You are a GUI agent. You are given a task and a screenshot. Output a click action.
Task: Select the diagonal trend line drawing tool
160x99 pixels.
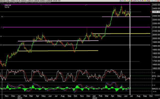point(138,1)
